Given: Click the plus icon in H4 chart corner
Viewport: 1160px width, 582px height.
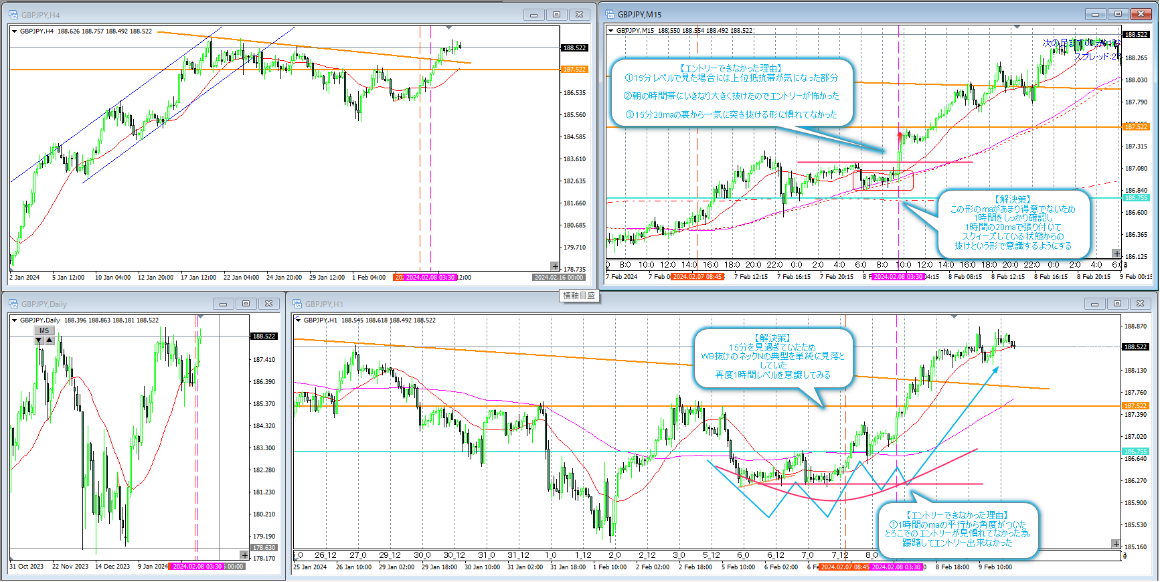Looking at the screenshot, I should (x=555, y=266).
